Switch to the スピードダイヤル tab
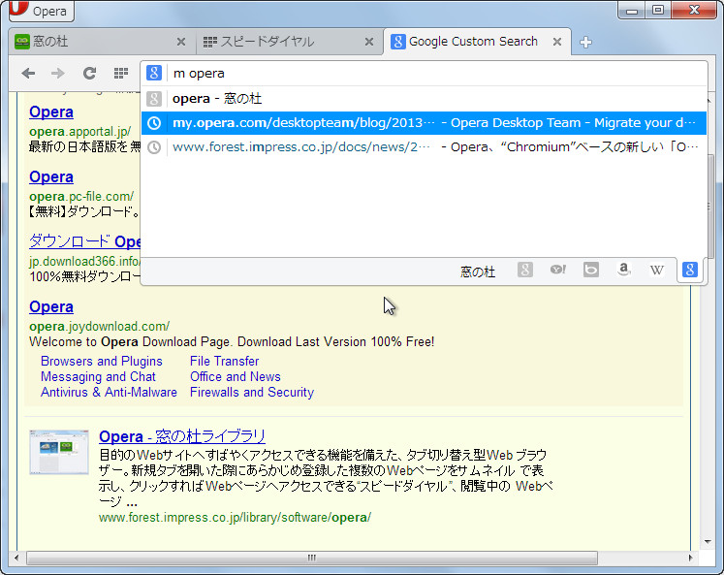The width and height of the screenshot is (724, 575). (x=290, y=42)
